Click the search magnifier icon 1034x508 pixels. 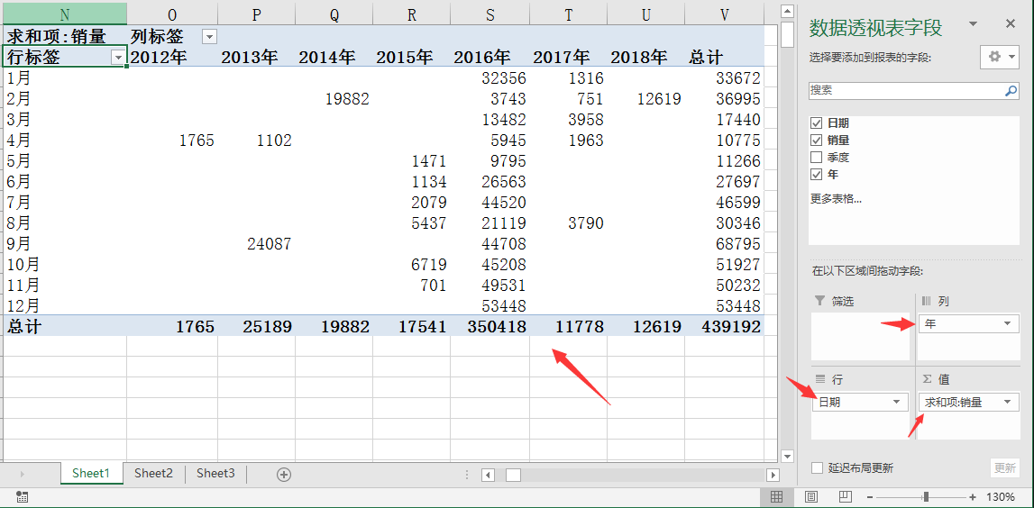1011,91
